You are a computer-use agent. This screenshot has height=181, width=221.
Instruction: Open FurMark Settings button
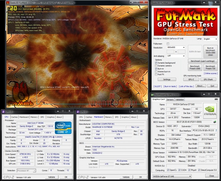pyautogui.click(x=167, y=79)
